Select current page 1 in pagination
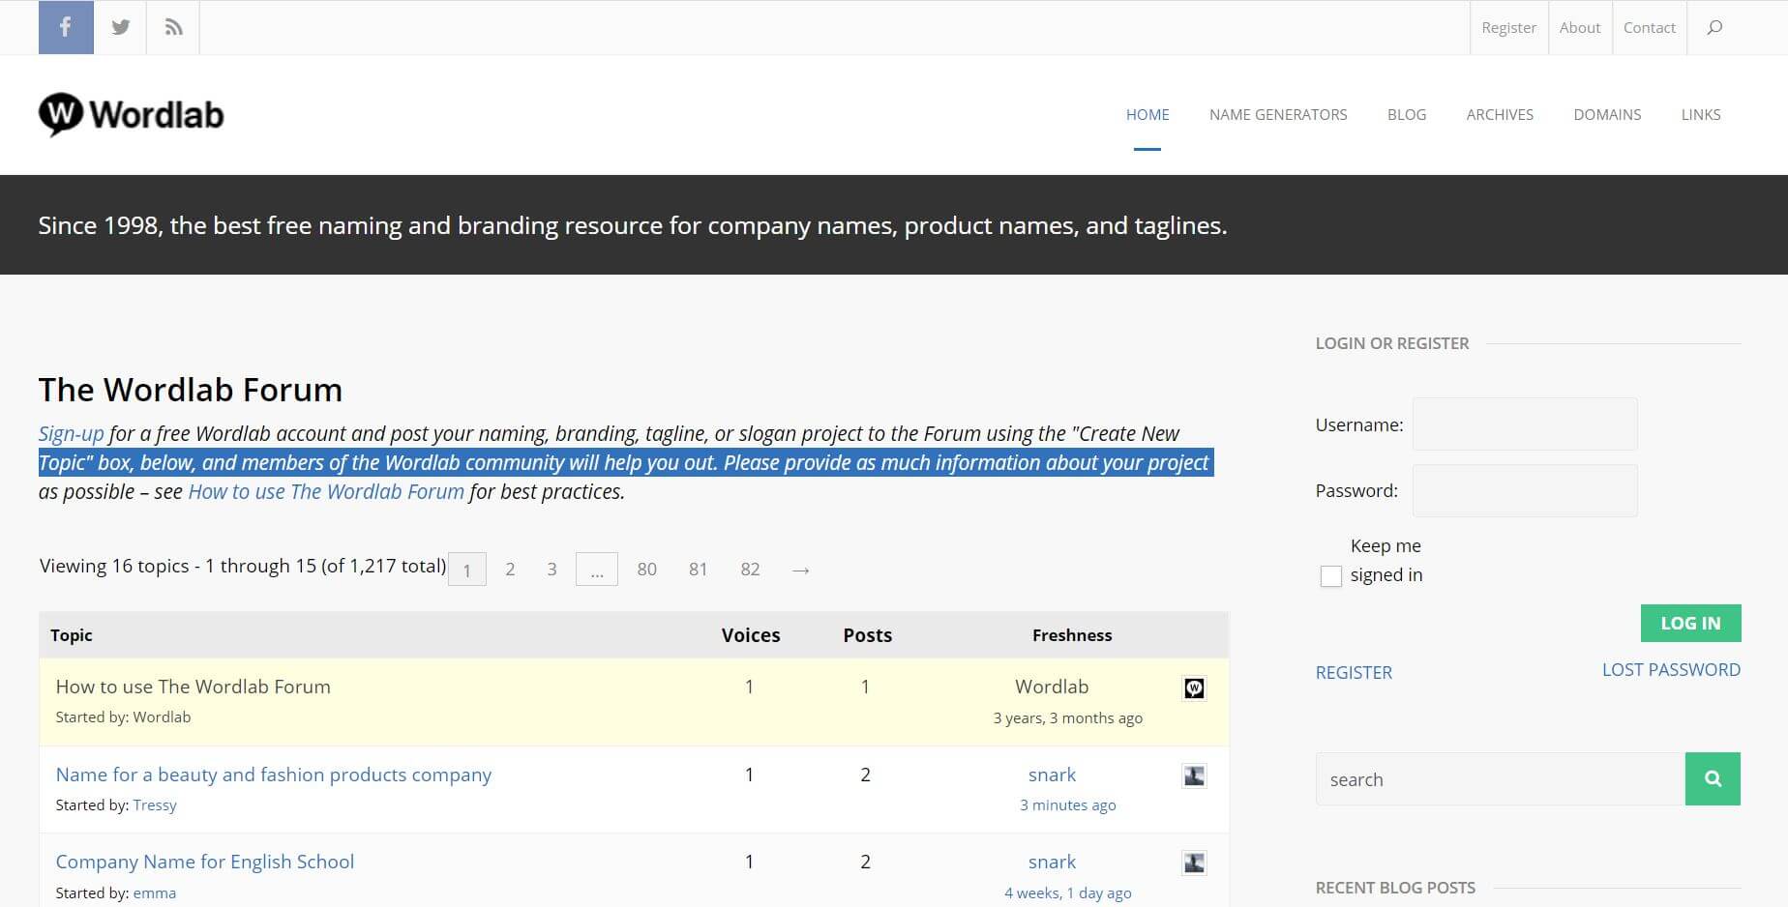Screen dimensions: 1788x907 (467, 570)
